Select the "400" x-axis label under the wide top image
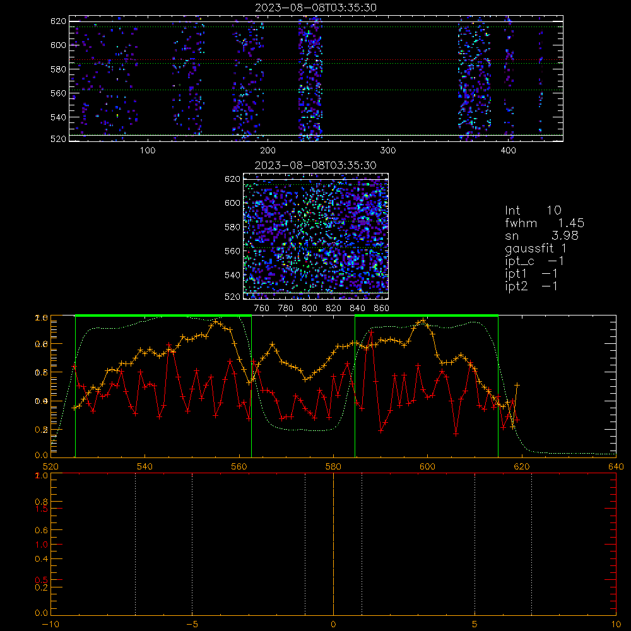This screenshot has height=631, width=631. 508,151
